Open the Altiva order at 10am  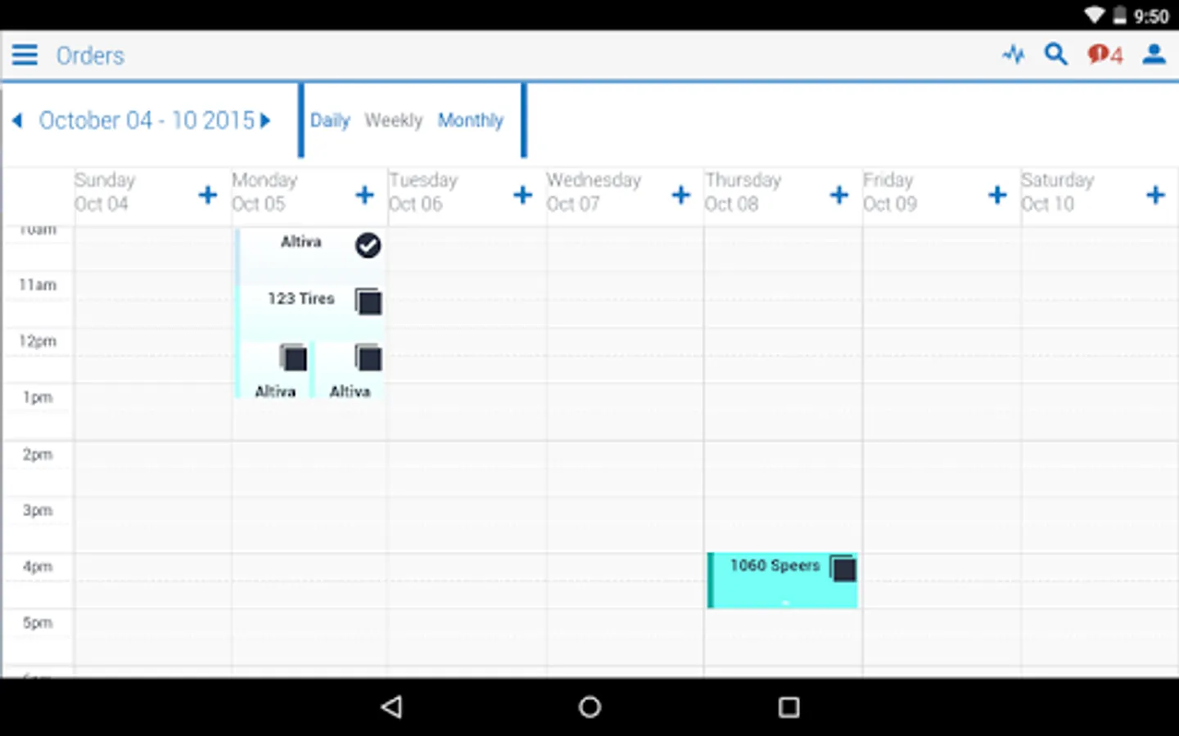click(311, 257)
